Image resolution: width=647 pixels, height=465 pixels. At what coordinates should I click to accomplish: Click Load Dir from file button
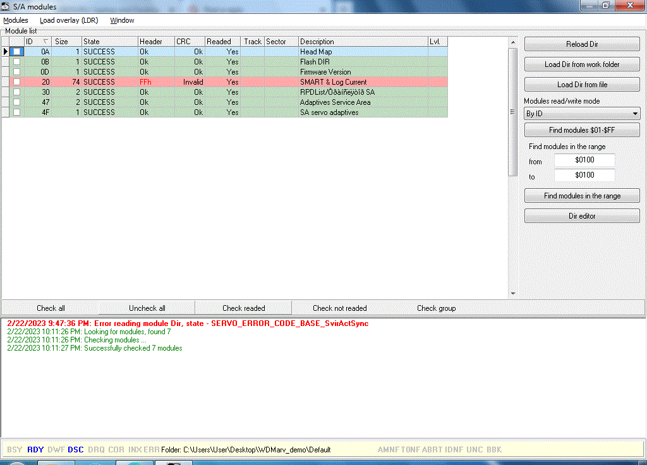(x=582, y=85)
